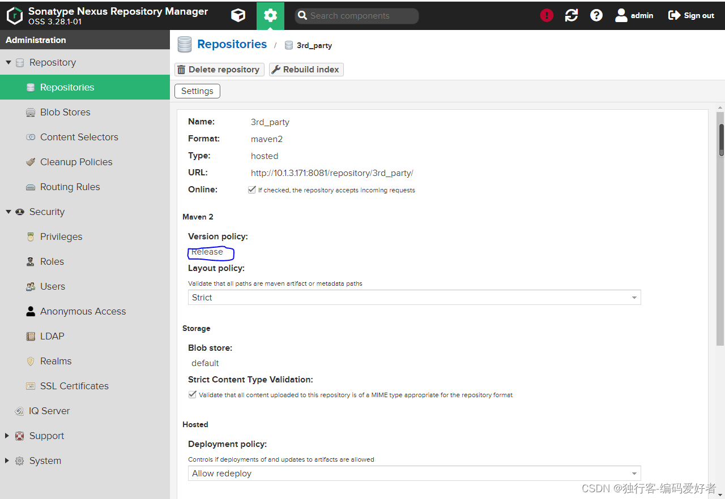Refresh the page using the refresh icon
Image resolution: width=725 pixels, height=499 pixels.
[x=571, y=15]
